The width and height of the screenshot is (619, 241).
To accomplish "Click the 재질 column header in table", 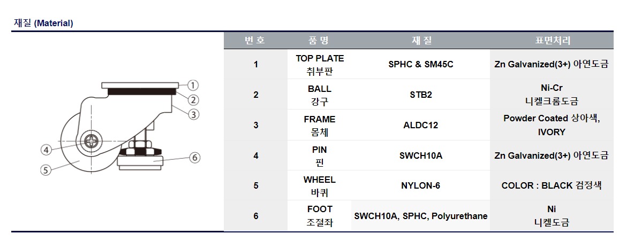I will coord(421,41).
